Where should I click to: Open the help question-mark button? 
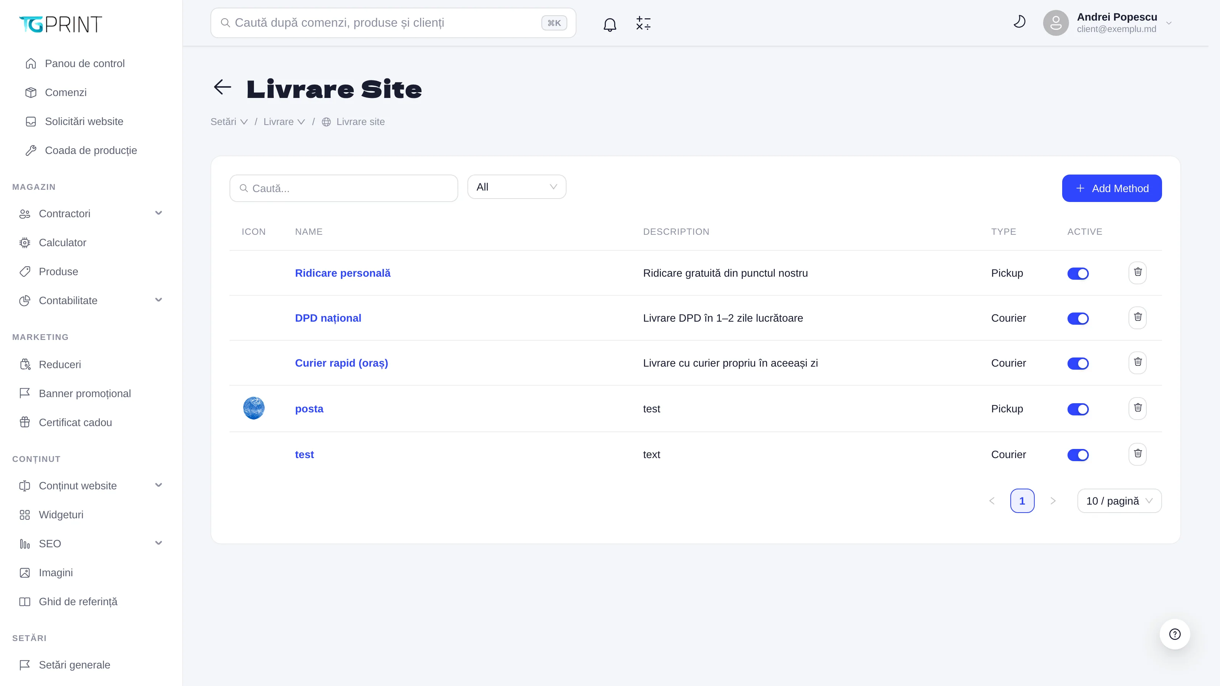pos(1175,634)
